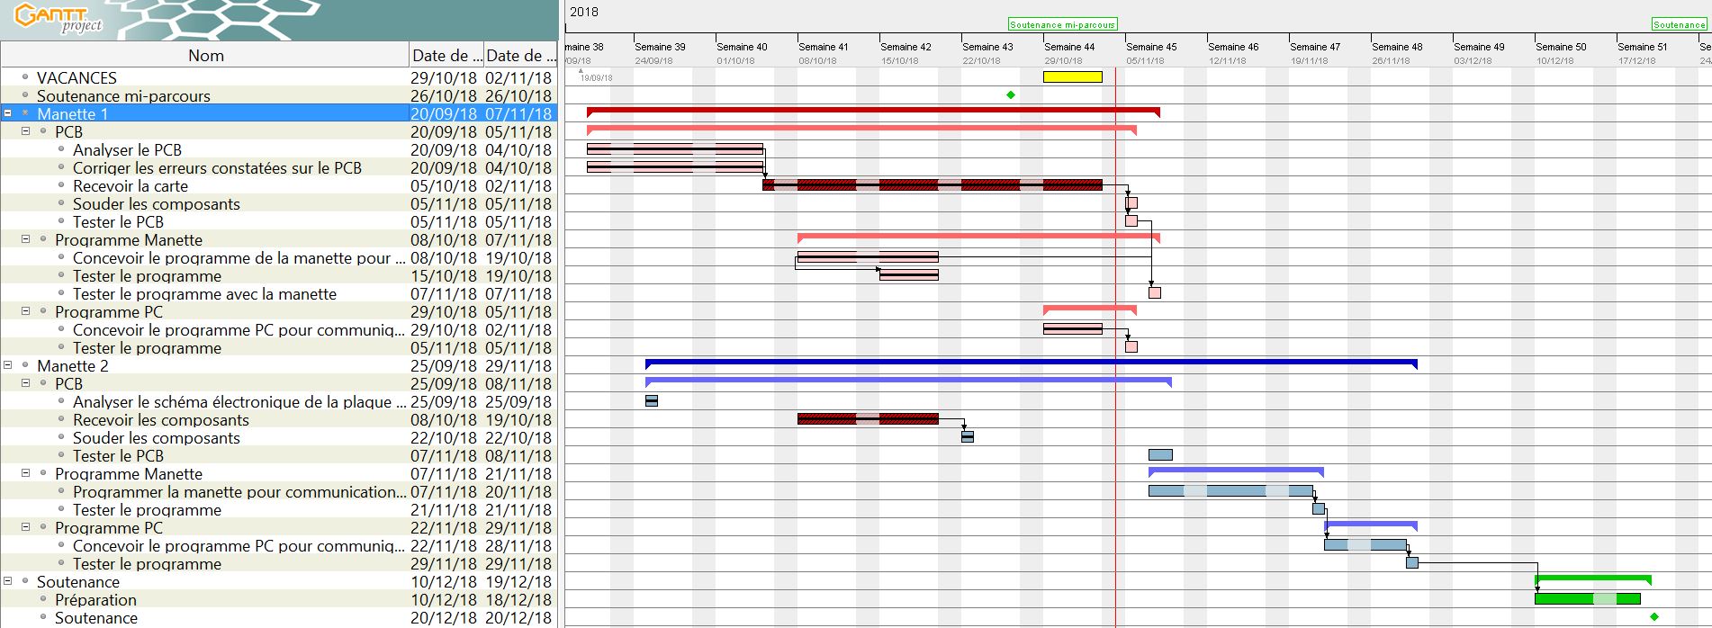Screen dimensions: 1712x628
Task: Select 'Corriger les erreurs constatées sur le PCB' row
Action: click(217, 168)
